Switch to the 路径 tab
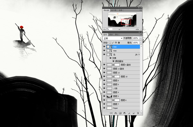The height and width of the screenshot is (127, 193). (116, 35)
